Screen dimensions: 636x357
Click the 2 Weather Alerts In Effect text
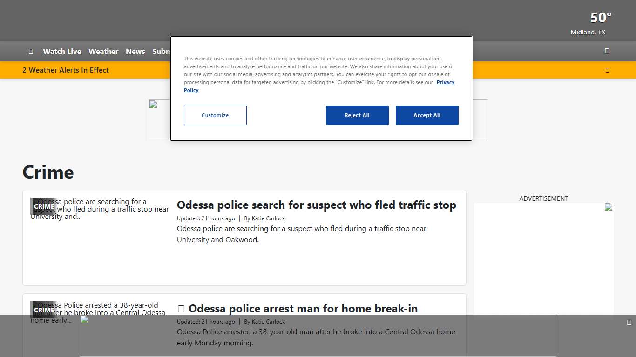(66, 70)
